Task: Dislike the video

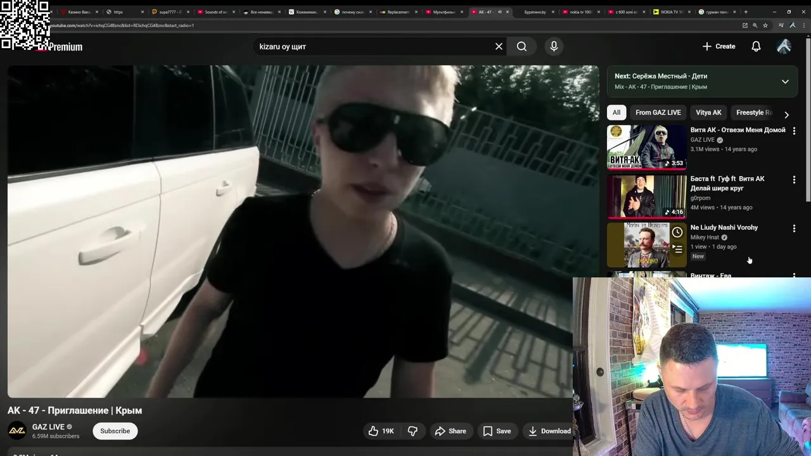Action: click(412, 431)
